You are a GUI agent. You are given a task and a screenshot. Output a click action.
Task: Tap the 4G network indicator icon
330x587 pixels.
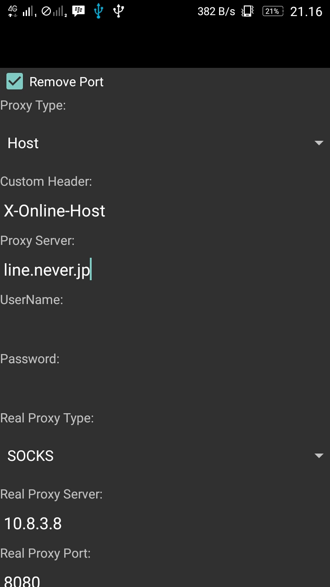coord(13,11)
